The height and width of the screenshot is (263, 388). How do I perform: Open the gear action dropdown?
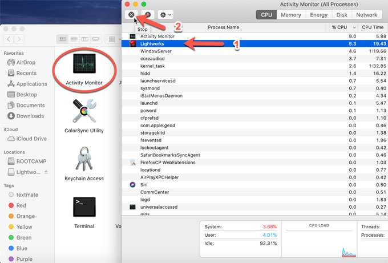(x=166, y=15)
